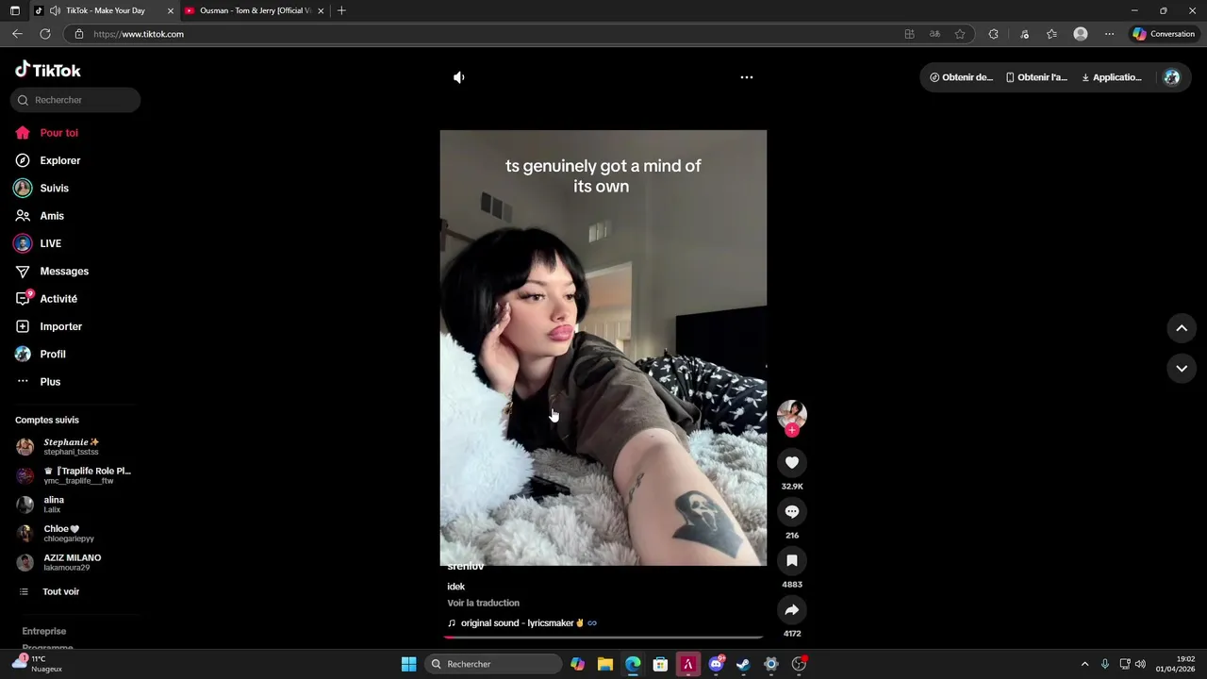Open File Explorer from the taskbar
1207x679 pixels.
click(x=605, y=664)
